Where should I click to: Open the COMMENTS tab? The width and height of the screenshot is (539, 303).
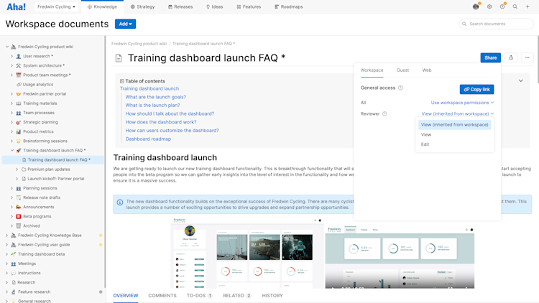[162, 295]
